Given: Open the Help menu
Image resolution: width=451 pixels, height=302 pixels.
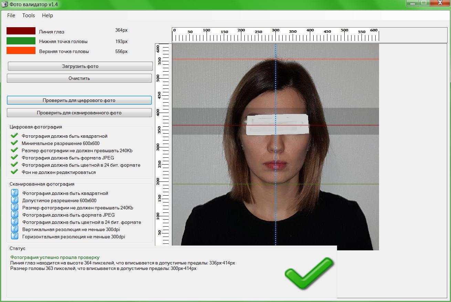Looking at the screenshot, I should tap(48, 15).
